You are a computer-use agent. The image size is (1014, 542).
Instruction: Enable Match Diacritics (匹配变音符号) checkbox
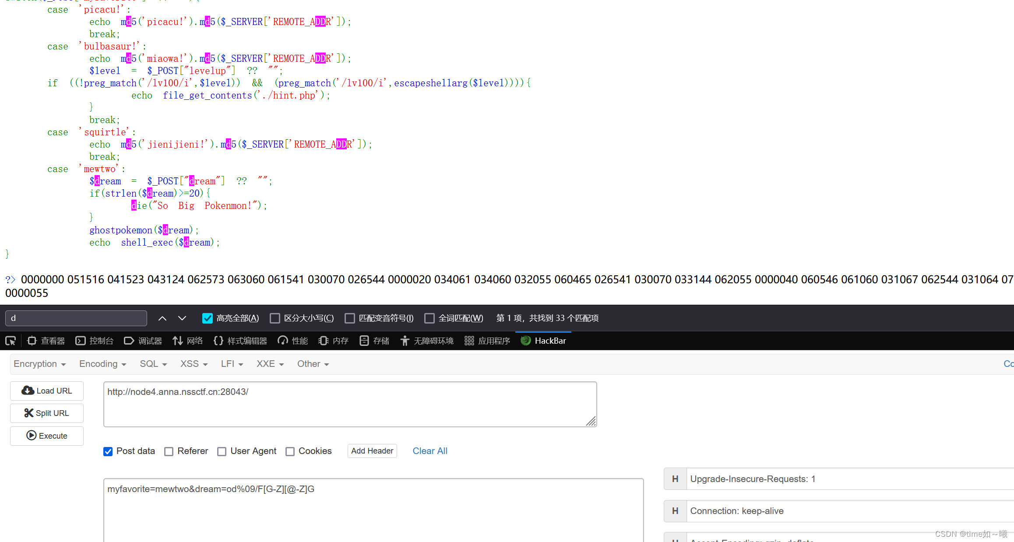point(350,318)
